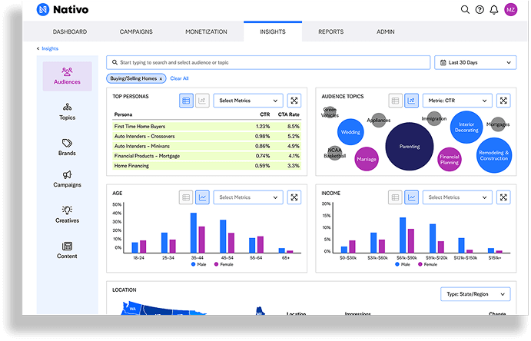The height and width of the screenshot is (341, 531).
Task: Click Clear All filters link
Action: tap(179, 78)
